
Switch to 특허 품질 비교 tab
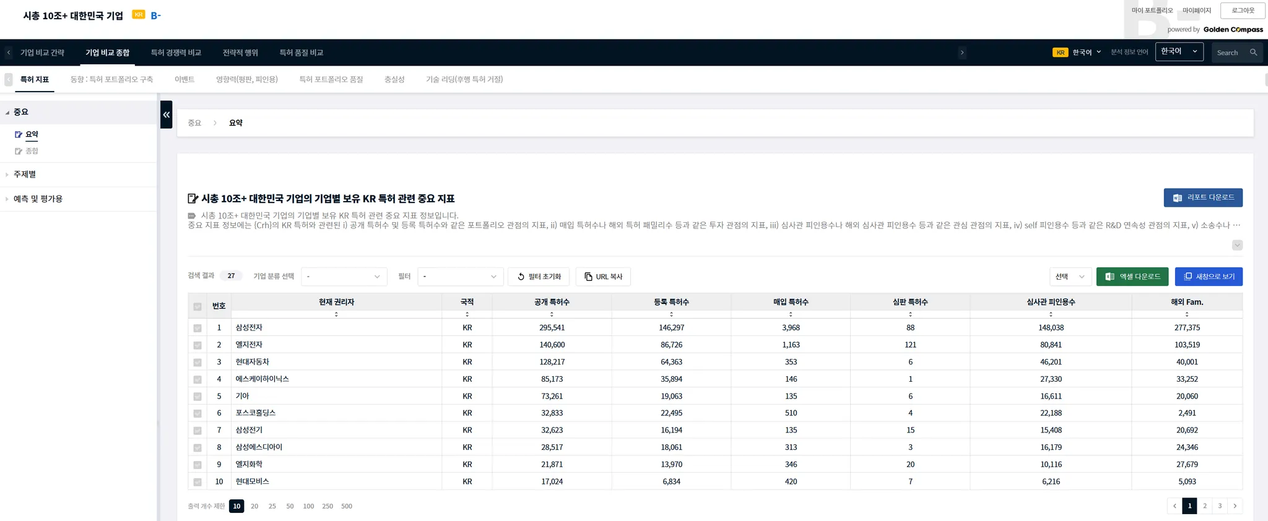point(301,53)
